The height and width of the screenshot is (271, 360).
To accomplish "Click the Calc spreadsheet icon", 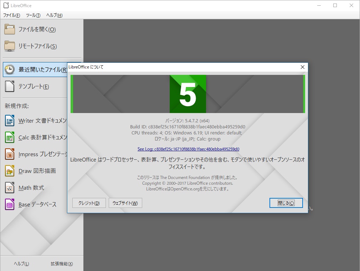I will tap(10, 137).
